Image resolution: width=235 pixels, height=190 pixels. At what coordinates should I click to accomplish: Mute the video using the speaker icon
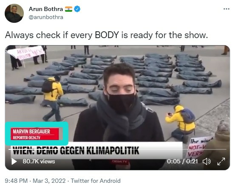point(207,162)
